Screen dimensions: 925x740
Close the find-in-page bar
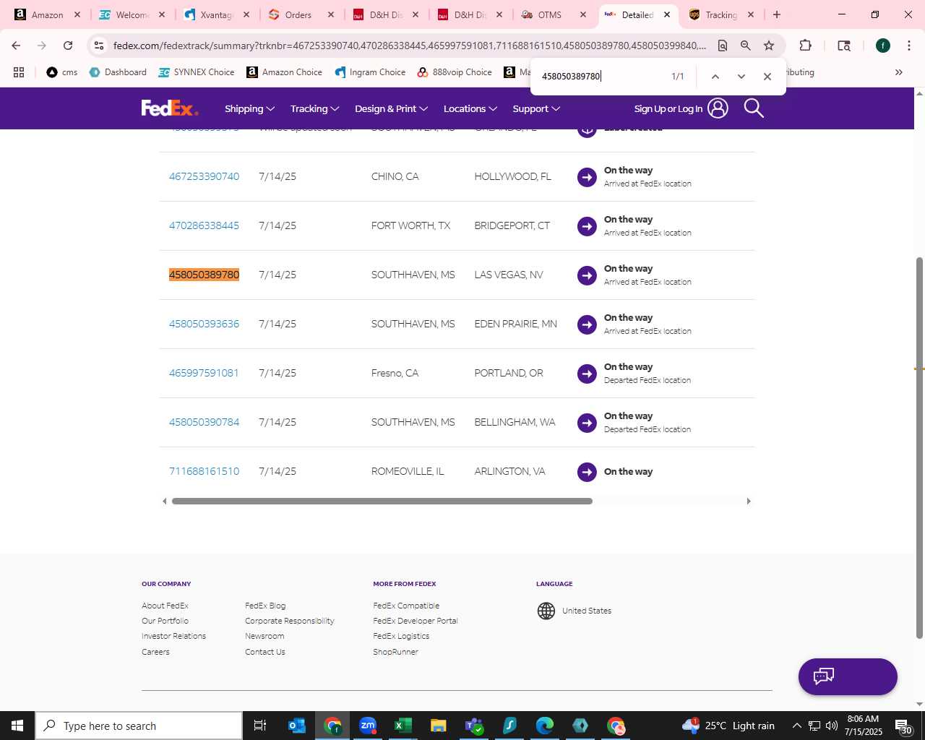pos(767,77)
